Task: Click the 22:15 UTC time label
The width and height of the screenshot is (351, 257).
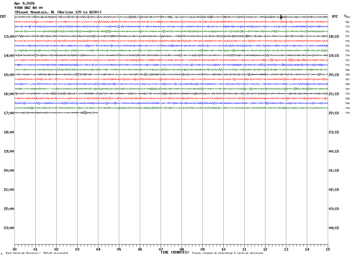Action: point(334,113)
